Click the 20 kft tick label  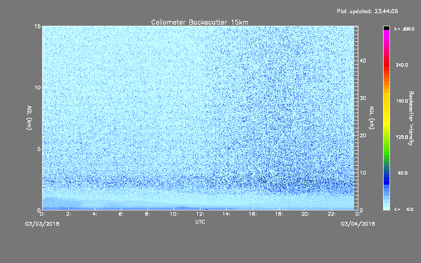(x=363, y=136)
